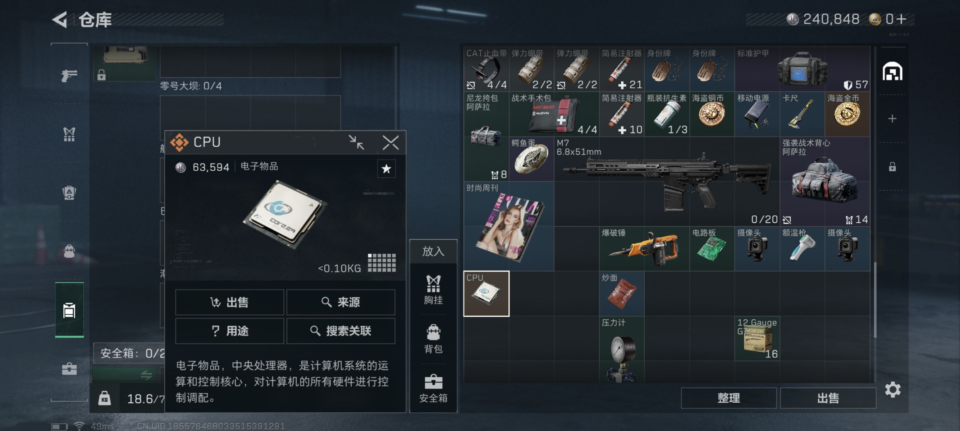Open the 来源 source button
The image size is (960, 431).
pyautogui.click(x=340, y=302)
